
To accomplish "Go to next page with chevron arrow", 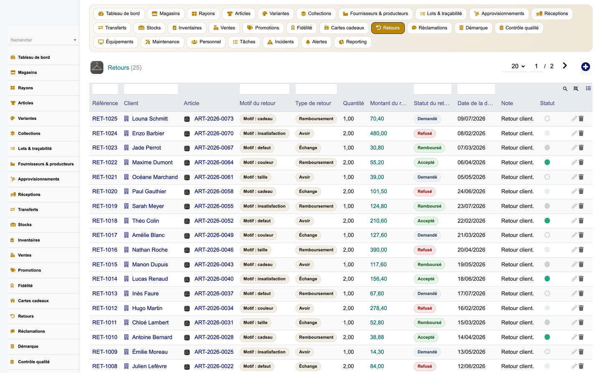I will pyautogui.click(x=565, y=66).
